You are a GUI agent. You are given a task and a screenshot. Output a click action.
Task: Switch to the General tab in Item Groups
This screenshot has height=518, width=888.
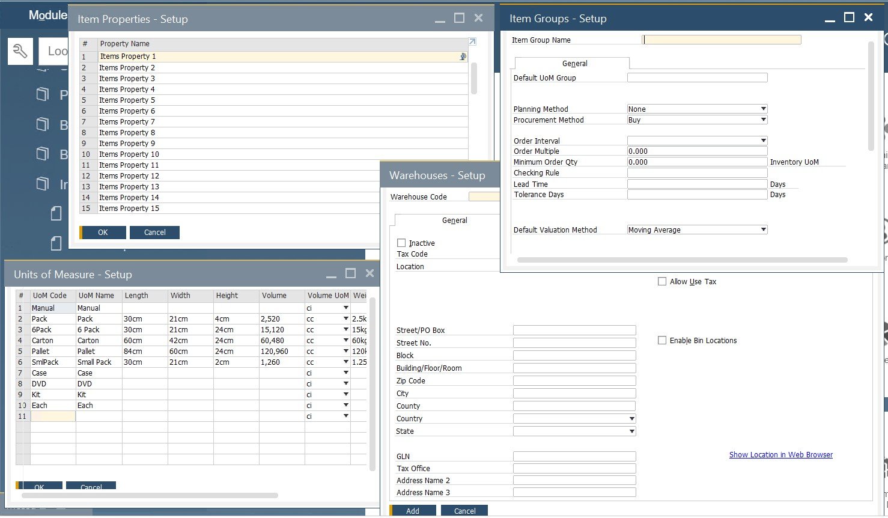(574, 62)
